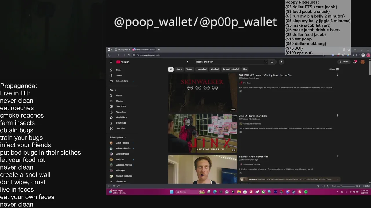
Task: Expand the Slasher video key moments
Action: click(337, 179)
